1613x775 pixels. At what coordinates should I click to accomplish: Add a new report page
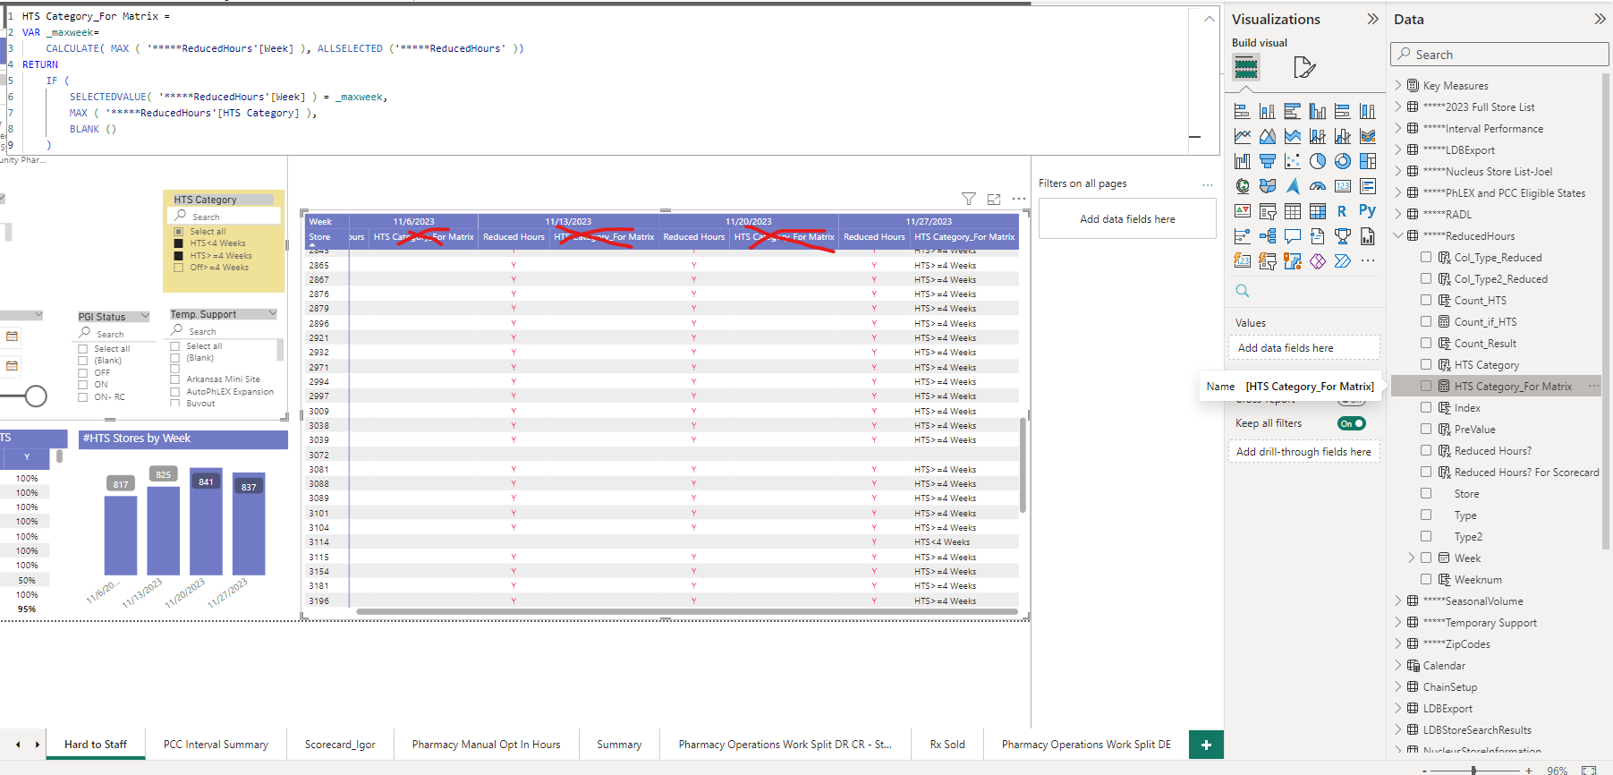point(1206,745)
